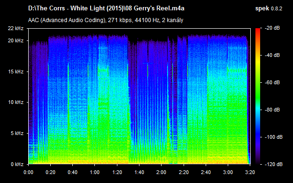Click the 10 kHz frequency axis label
This screenshot has height=183, width=293.
[x=15, y=102]
